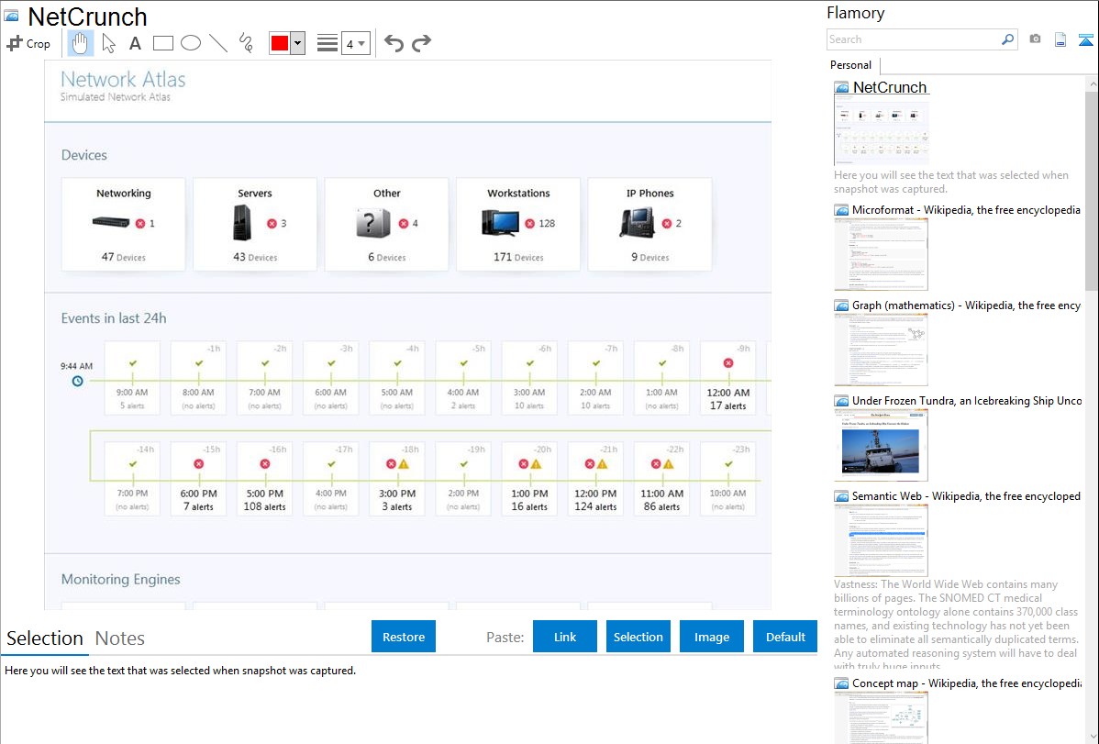Select the Crop tool

[28, 43]
